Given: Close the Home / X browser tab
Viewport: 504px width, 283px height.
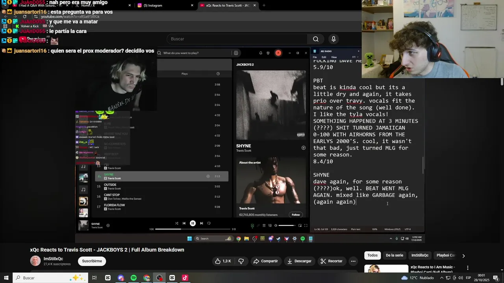Looking at the screenshot, I should pyautogui.click(x=130, y=6).
